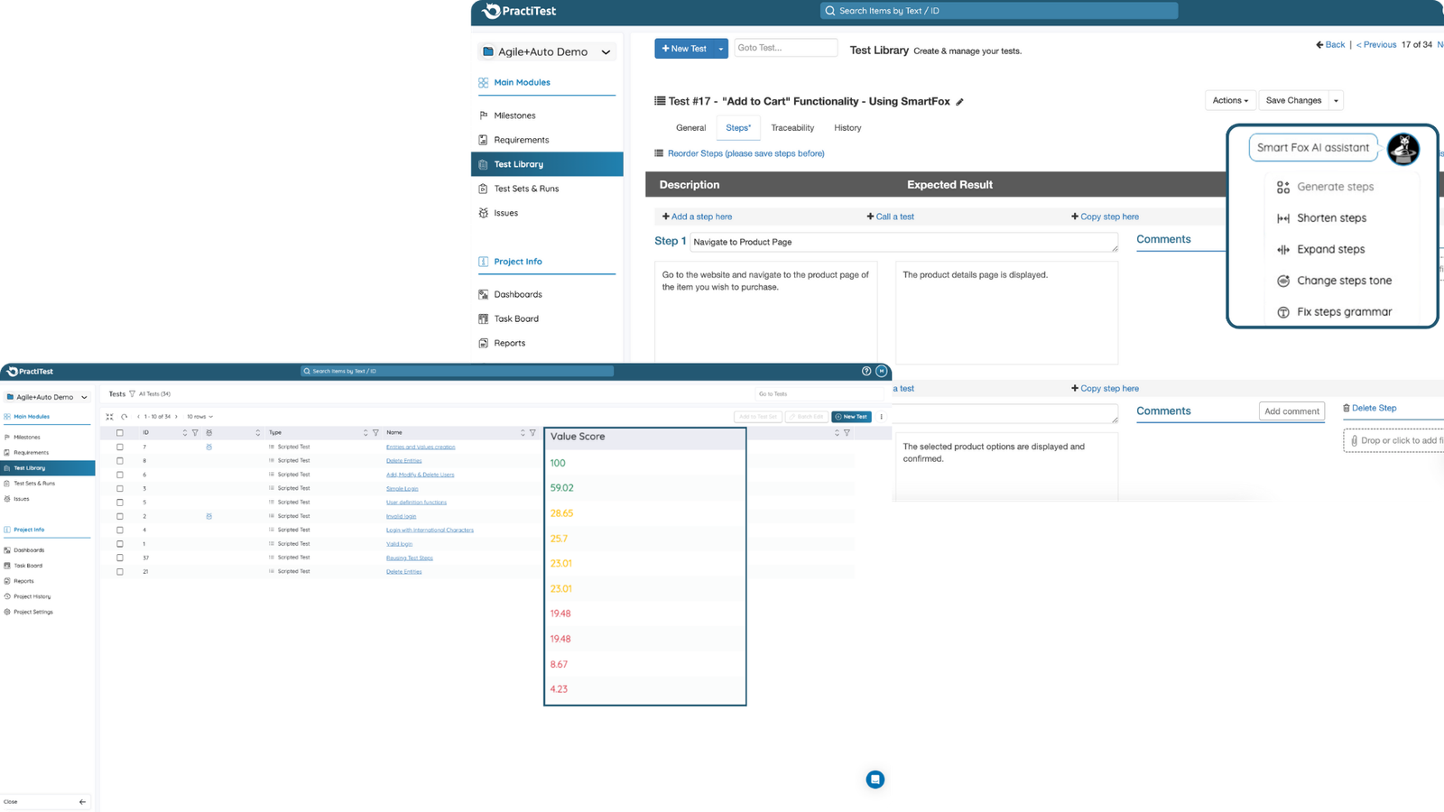Click + Add a step here link

(x=697, y=217)
